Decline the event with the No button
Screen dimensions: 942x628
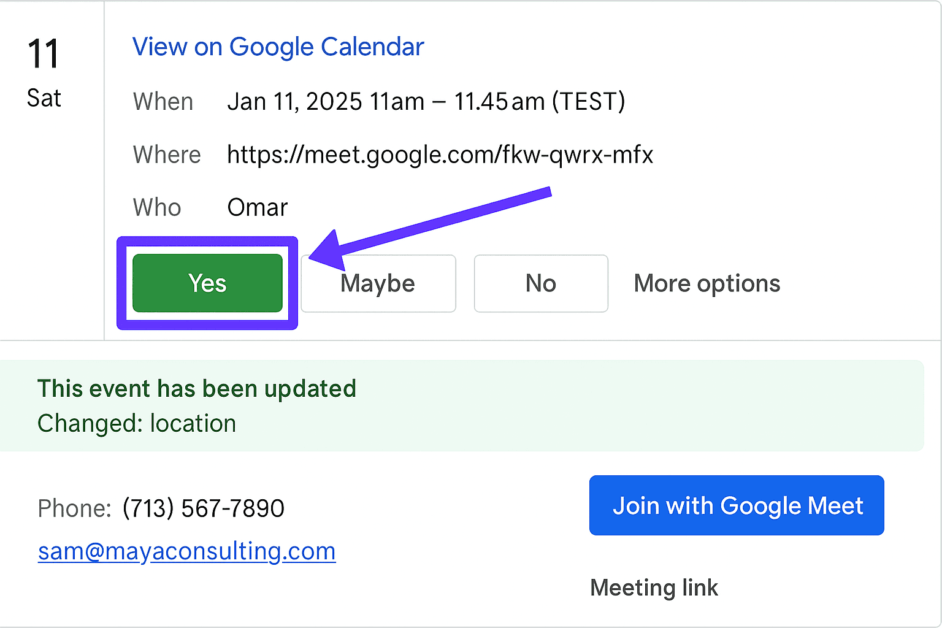[541, 283]
